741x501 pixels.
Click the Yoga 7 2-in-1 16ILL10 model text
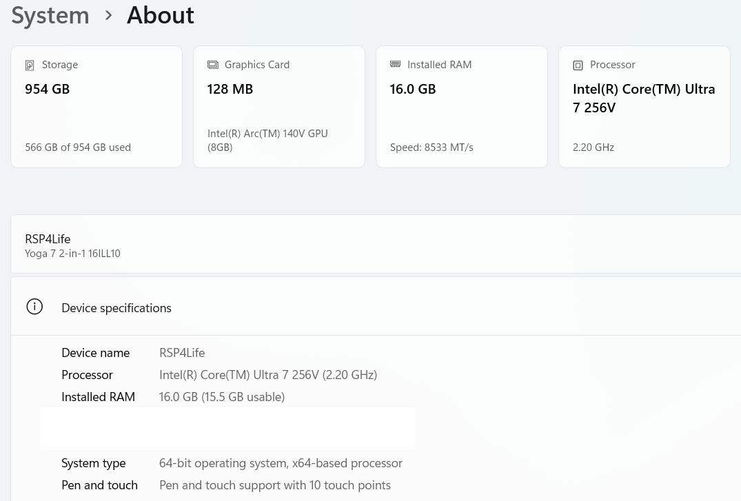tap(72, 254)
